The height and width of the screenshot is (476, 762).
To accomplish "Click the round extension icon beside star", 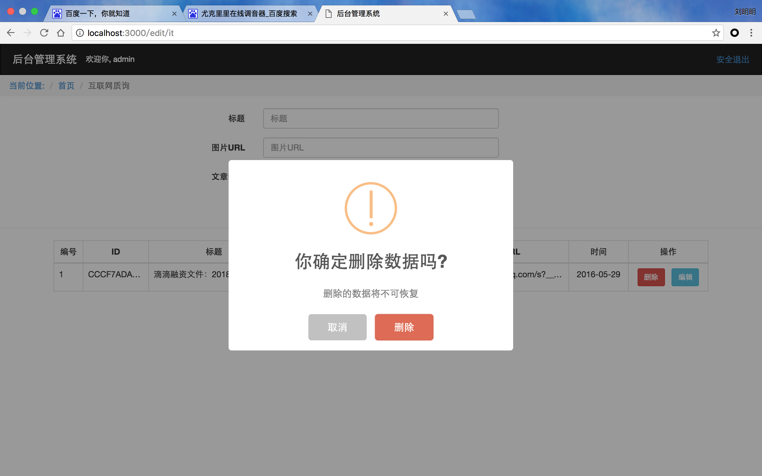I will coord(734,33).
